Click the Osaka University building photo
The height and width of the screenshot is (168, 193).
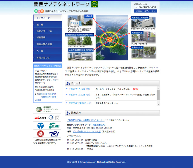coord(80,20)
